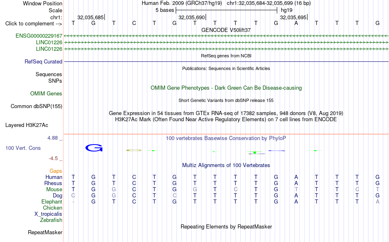The height and width of the screenshot is (242, 389).
Task: Select the Elephant species label
Action: click(x=52, y=201)
